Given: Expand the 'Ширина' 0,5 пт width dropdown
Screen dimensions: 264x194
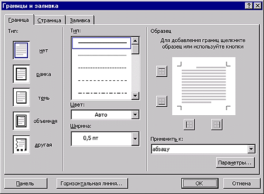Looking at the screenshot, I should (x=135, y=138).
